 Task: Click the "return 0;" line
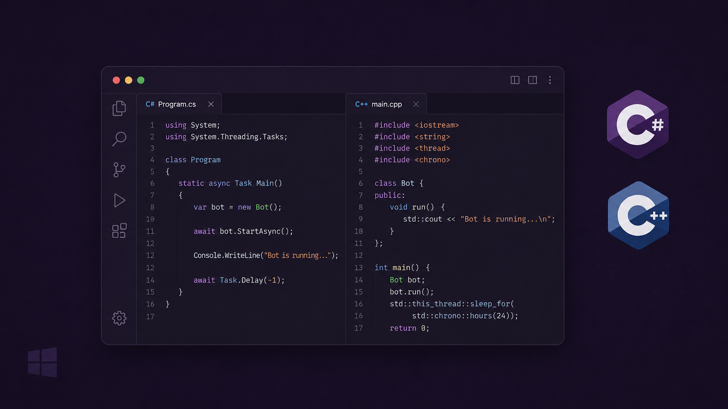pyautogui.click(x=409, y=328)
